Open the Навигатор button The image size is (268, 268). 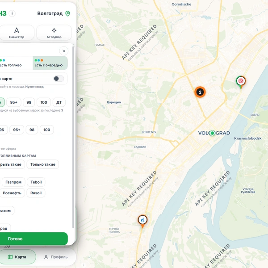pyautogui.click(x=17, y=33)
